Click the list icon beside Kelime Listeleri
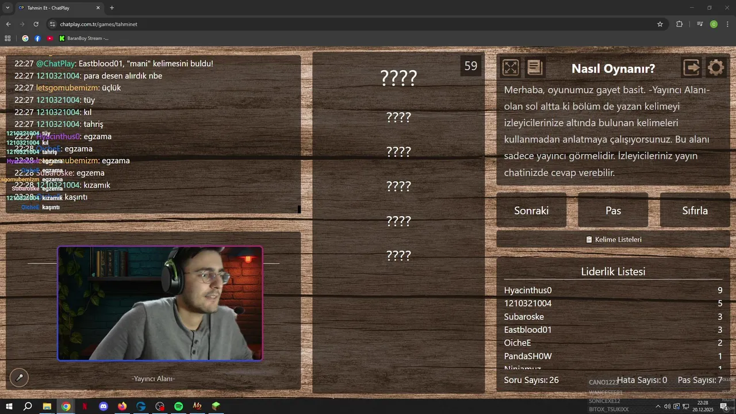Viewport: 736px width, 414px height. (x=589, y=239)
